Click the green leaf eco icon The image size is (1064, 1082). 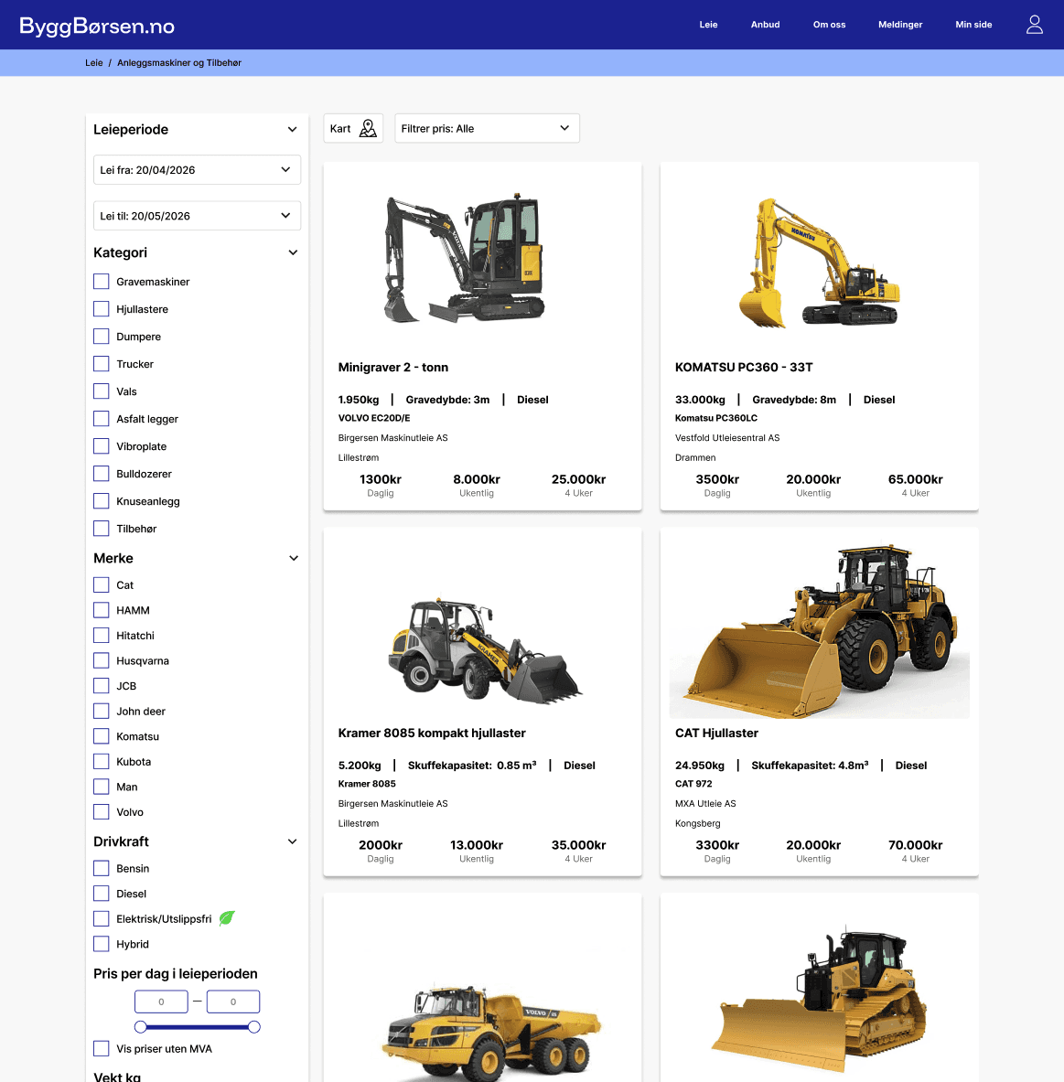click(227, 917)
